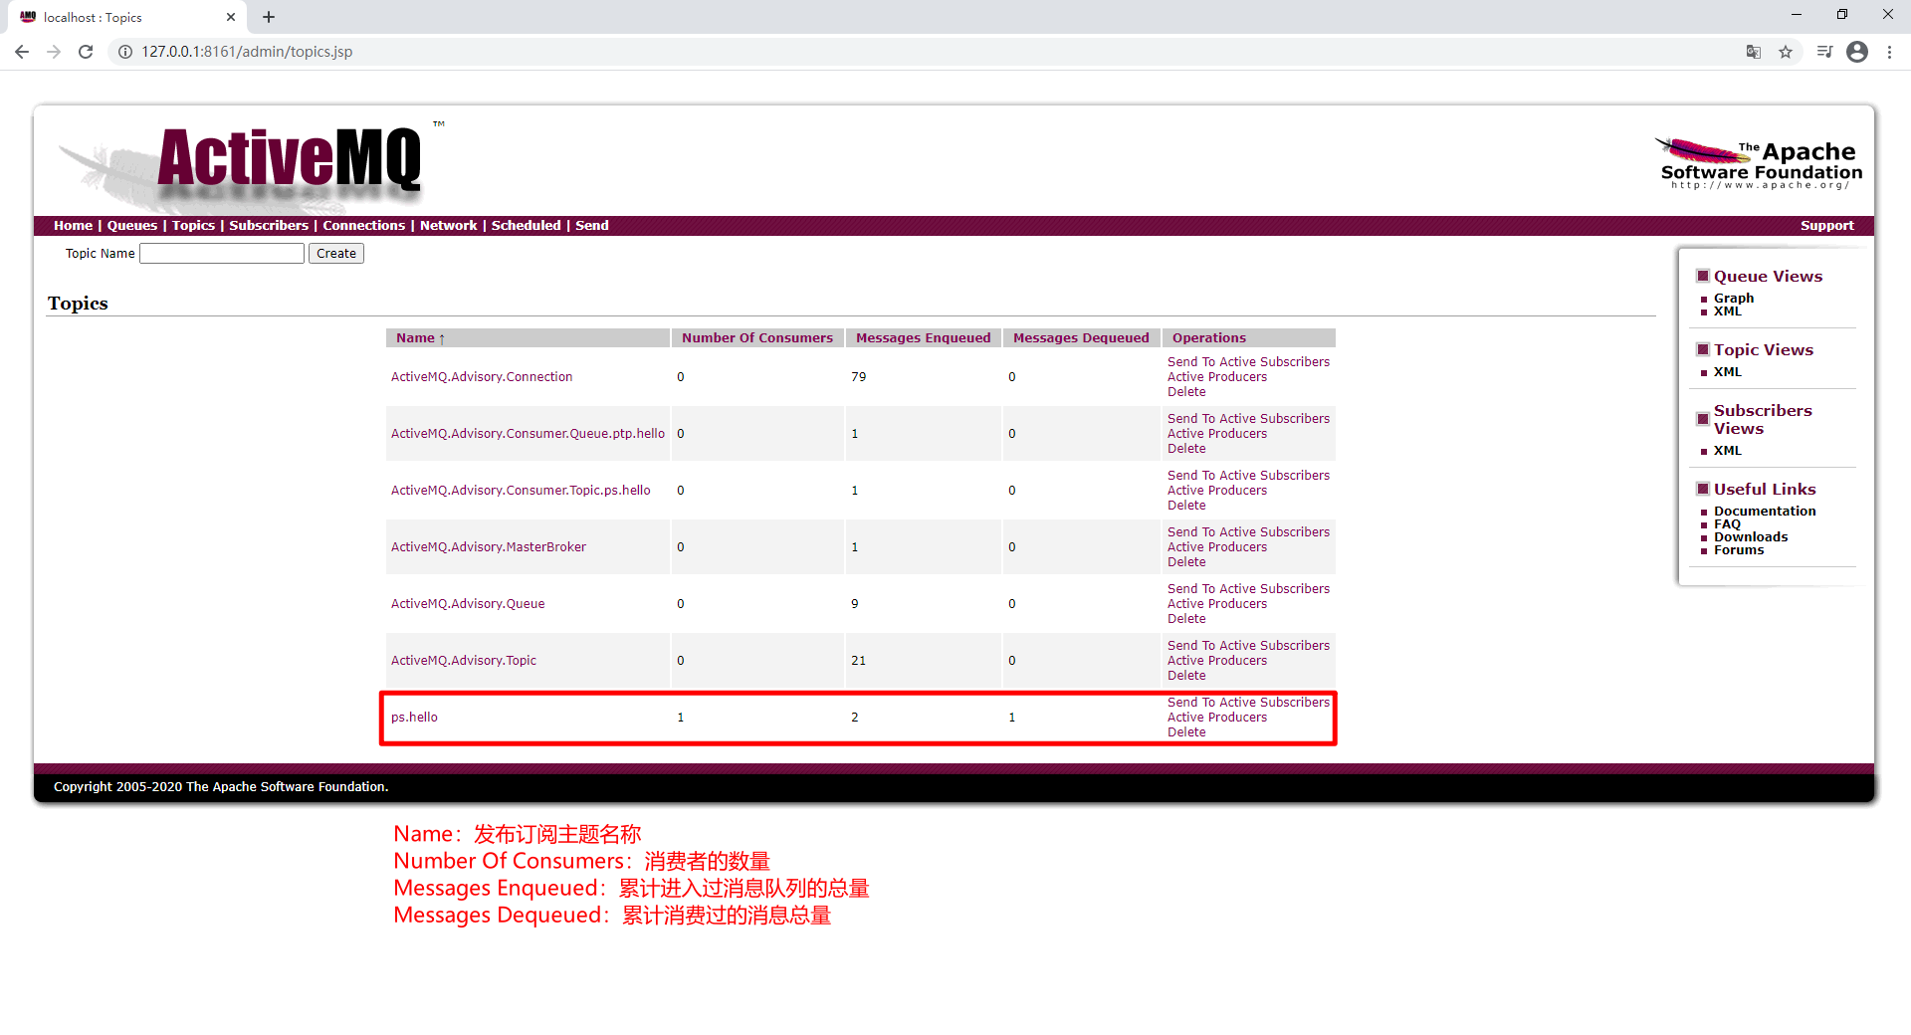This screenshot has width=1911, height=1035.
Task: Open the browser translate icon
Action: tap(1754, 52)
